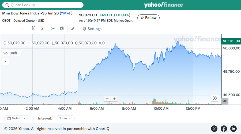Click the (+0.09%) percent change value
This screenshot has width=241, height=134.
(x=122, y=15)
